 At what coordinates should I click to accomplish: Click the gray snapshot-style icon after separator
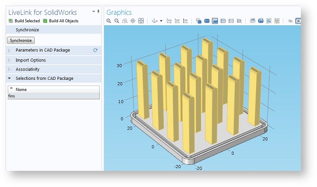click(x=253, y=20)
